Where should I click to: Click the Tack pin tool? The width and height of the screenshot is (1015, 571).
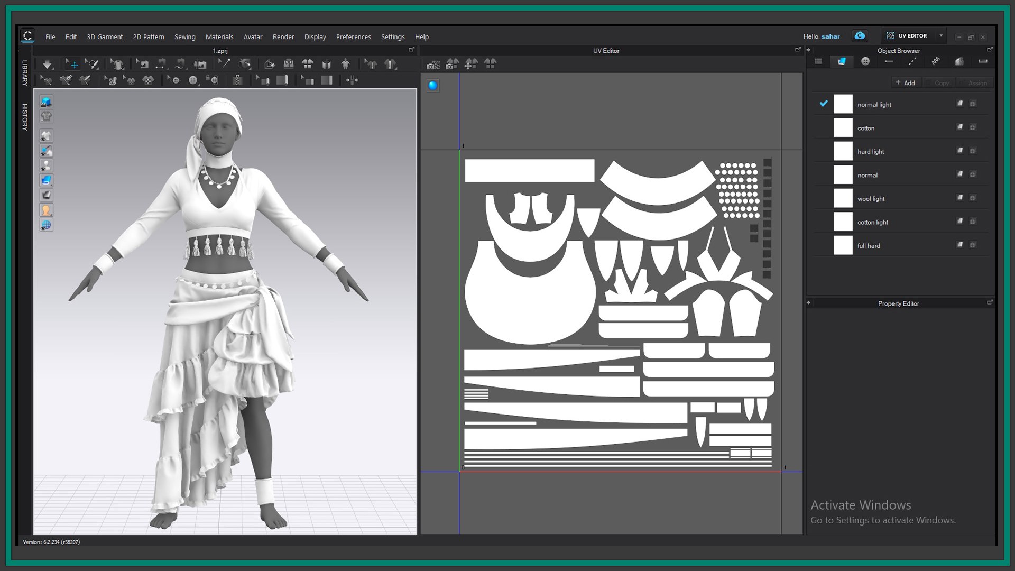(224, 64)
